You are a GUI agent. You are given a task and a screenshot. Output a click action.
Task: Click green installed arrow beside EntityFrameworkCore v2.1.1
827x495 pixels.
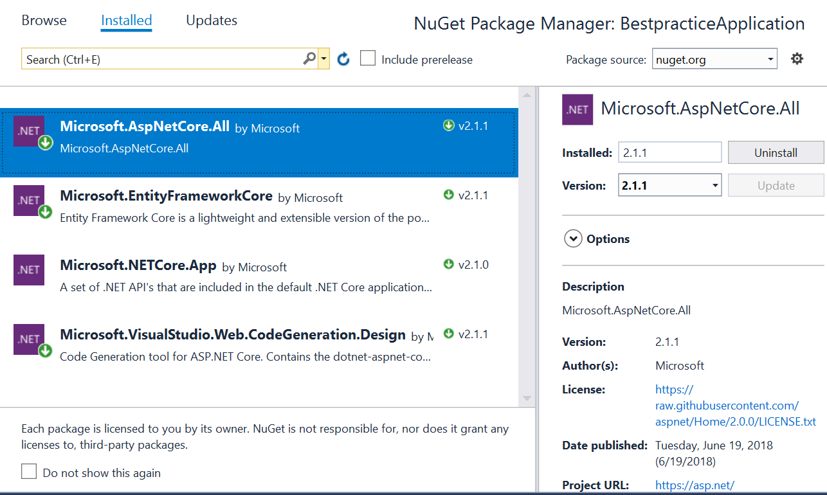pos(449,195)
